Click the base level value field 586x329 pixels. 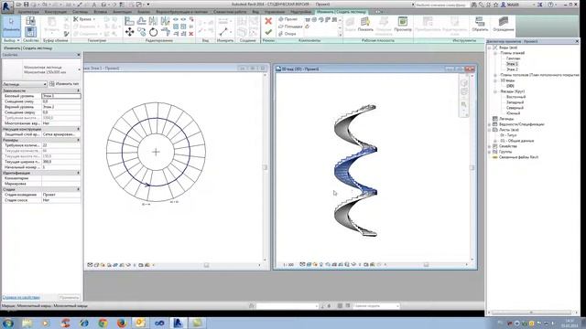coord(61,96)
